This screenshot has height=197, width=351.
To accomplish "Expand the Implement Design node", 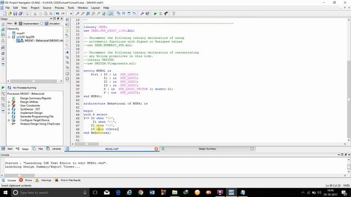I will [x=9, y=113].
